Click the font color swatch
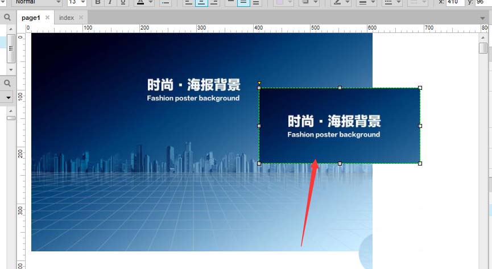This screenshot has height=269, width=492. pyautogui.click(x=141, y=2)
